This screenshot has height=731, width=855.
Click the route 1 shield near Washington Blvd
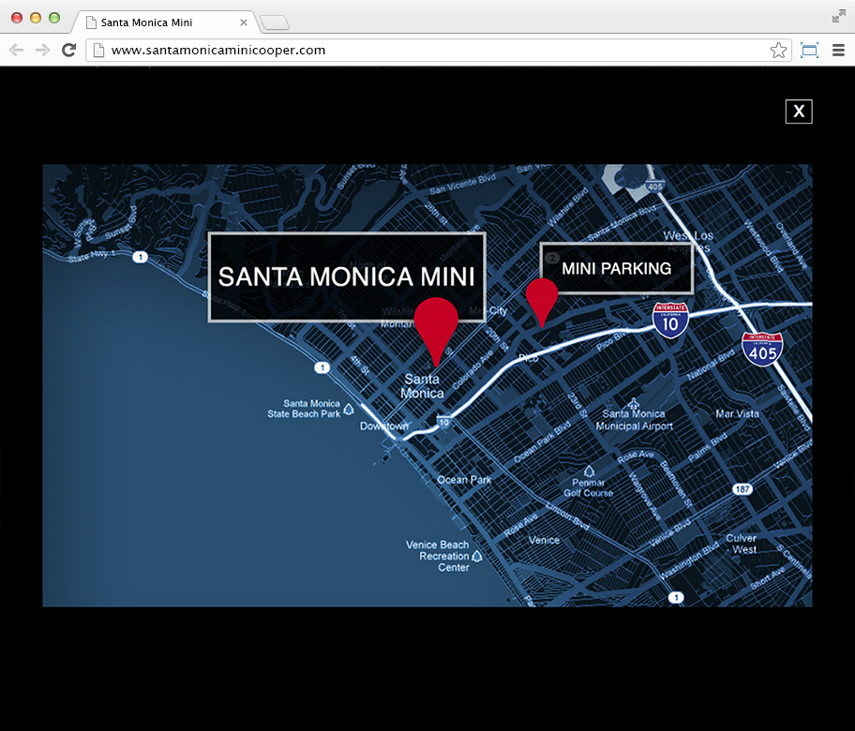(676, 597)
